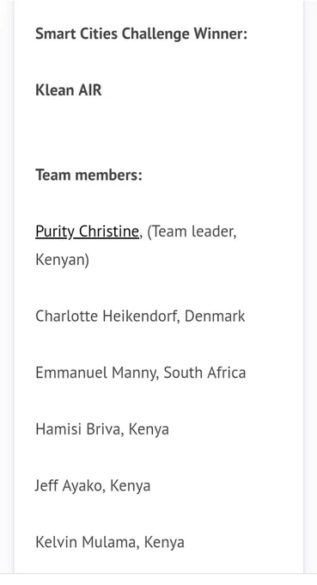The width and height of the screenshot is (317, 585).
Task: Click the word AIR in Klean AIR
Action: 89,90
